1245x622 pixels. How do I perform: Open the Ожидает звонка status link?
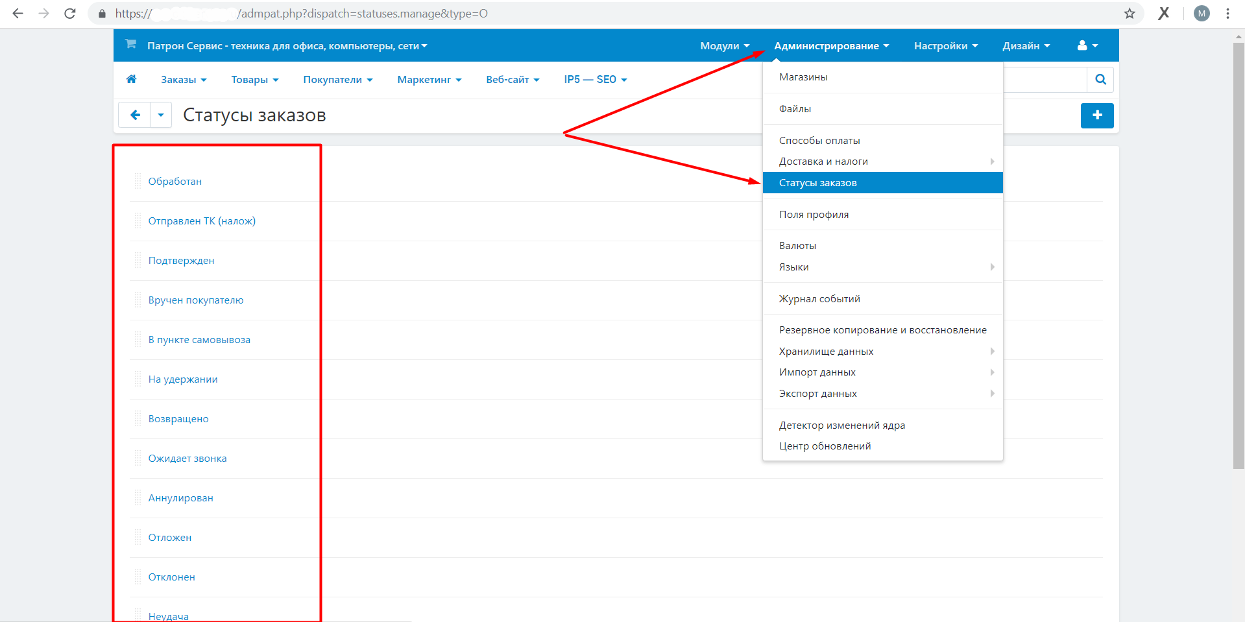(187, 458)
